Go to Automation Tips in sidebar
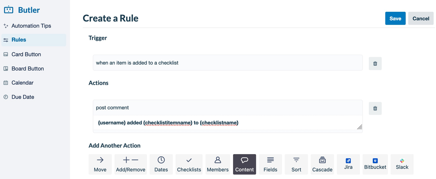This screenshot has height=179, width=436. pyautogui.click(x=31, y=26)
